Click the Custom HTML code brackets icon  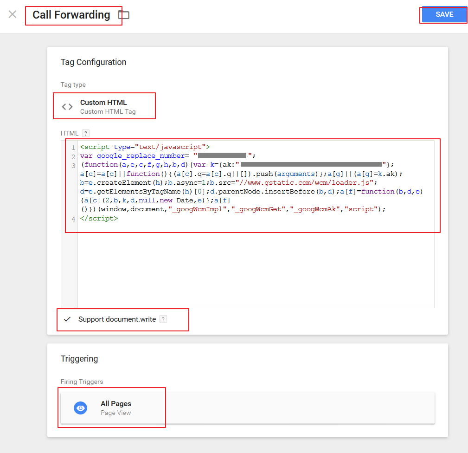tap(67, 107)
